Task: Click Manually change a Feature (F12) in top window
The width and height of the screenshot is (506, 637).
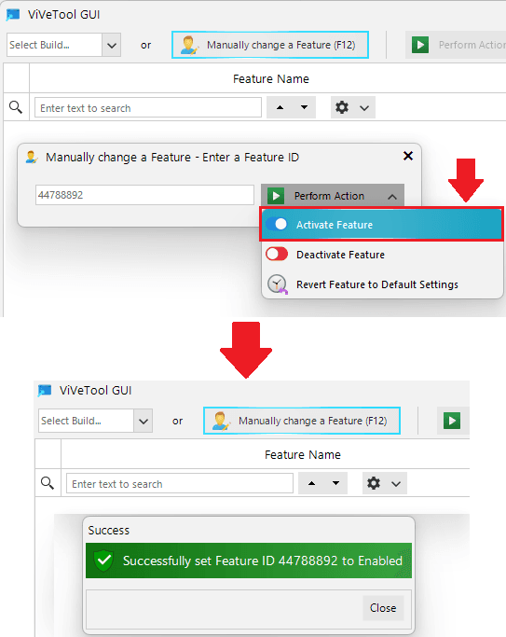Action: click(x=270, y=45)
